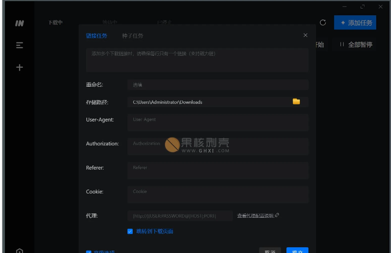Viewport: 391px width, 253px height.
Task: Minimize the application window
Action: pyautogui.click(x=344, y=7)
